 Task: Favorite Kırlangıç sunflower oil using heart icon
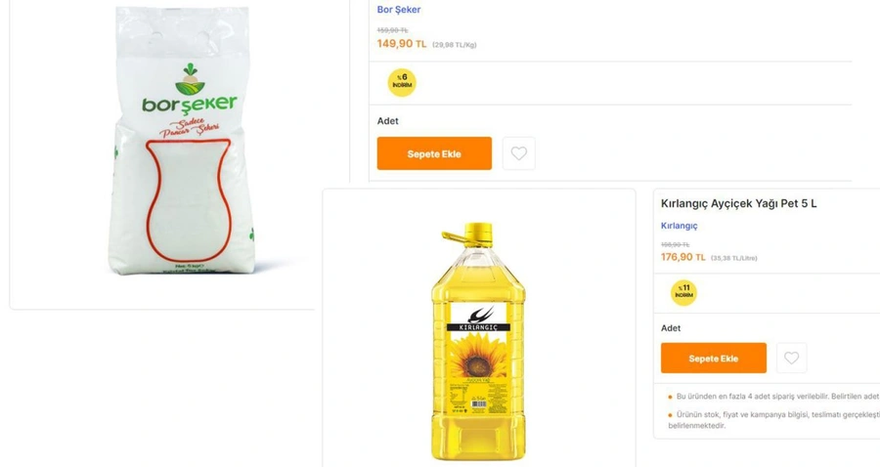click(x=791, y=358)
